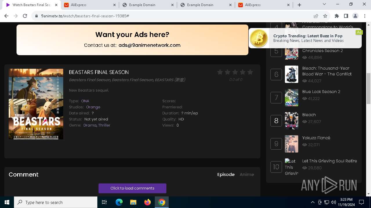Open the Bleach title ranked eighth
Image resolution: width=371 pixels, height=208 pixels.
(309, 115)
